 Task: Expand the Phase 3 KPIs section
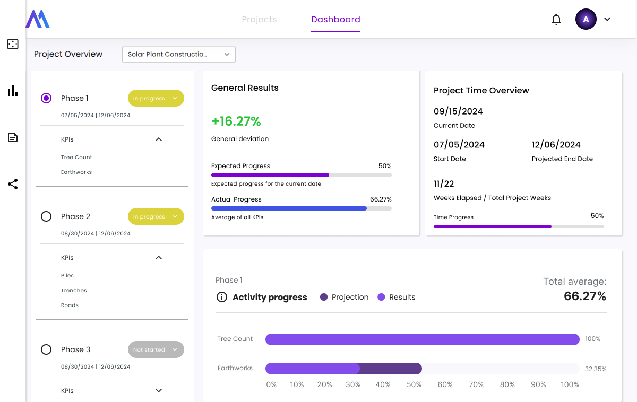point(158,391)
